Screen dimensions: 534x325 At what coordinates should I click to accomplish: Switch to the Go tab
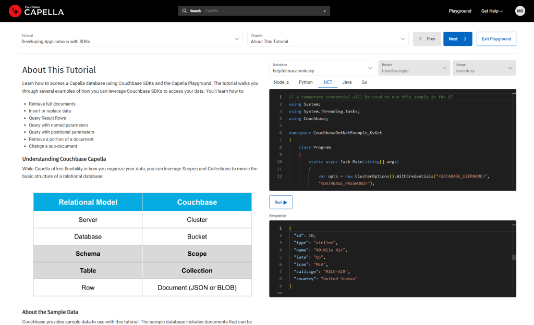365,82
